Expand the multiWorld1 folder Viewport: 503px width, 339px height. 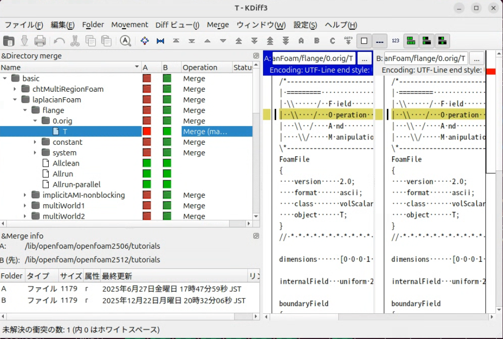pos(25,206)
